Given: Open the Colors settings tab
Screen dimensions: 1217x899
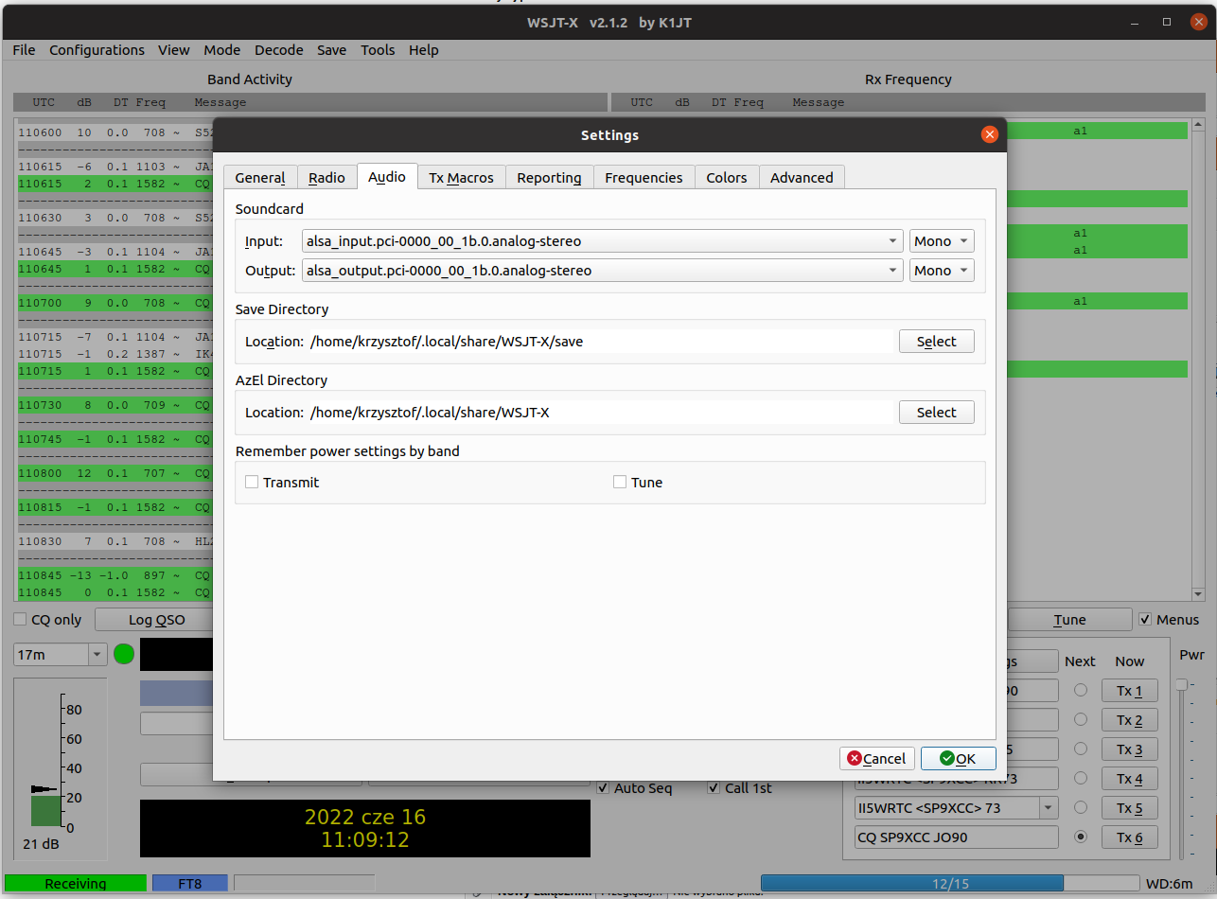Looking at the screenshot, I should coord(726,178).
